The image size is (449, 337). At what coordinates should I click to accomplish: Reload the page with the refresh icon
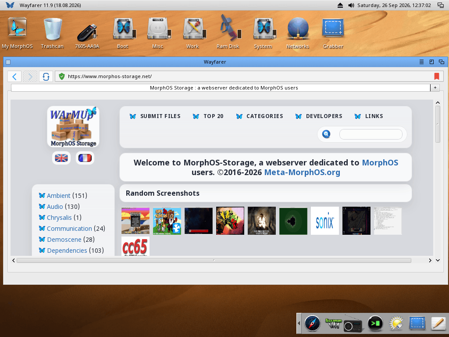(46, 76)
